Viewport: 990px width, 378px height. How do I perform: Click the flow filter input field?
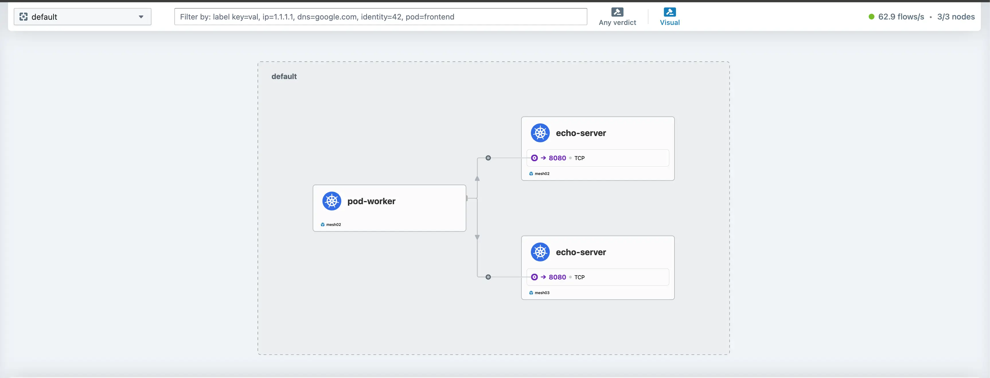tap(381, 17)
